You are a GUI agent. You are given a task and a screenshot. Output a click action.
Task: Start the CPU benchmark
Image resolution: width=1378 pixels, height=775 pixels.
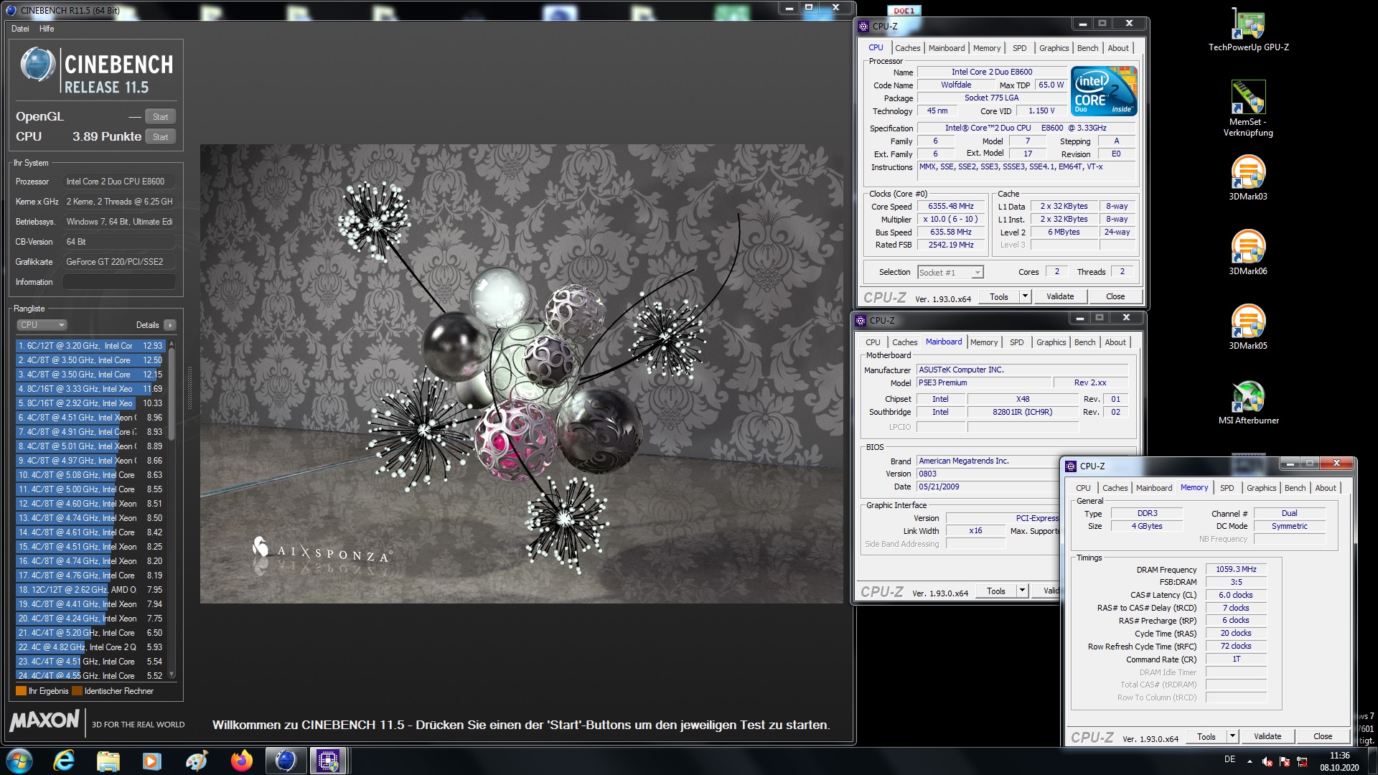(x=160, y=137)
